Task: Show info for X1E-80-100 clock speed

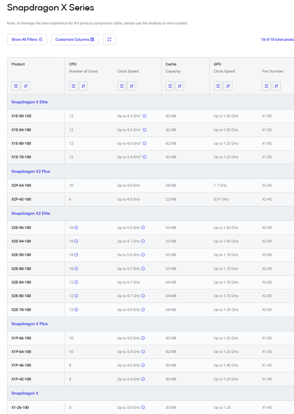Action: (x=145, y=144)
